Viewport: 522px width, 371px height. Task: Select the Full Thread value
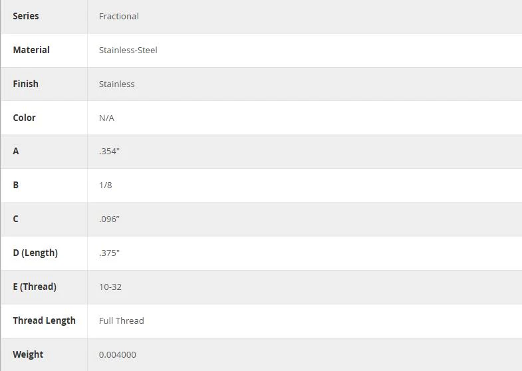pos(121,321)
